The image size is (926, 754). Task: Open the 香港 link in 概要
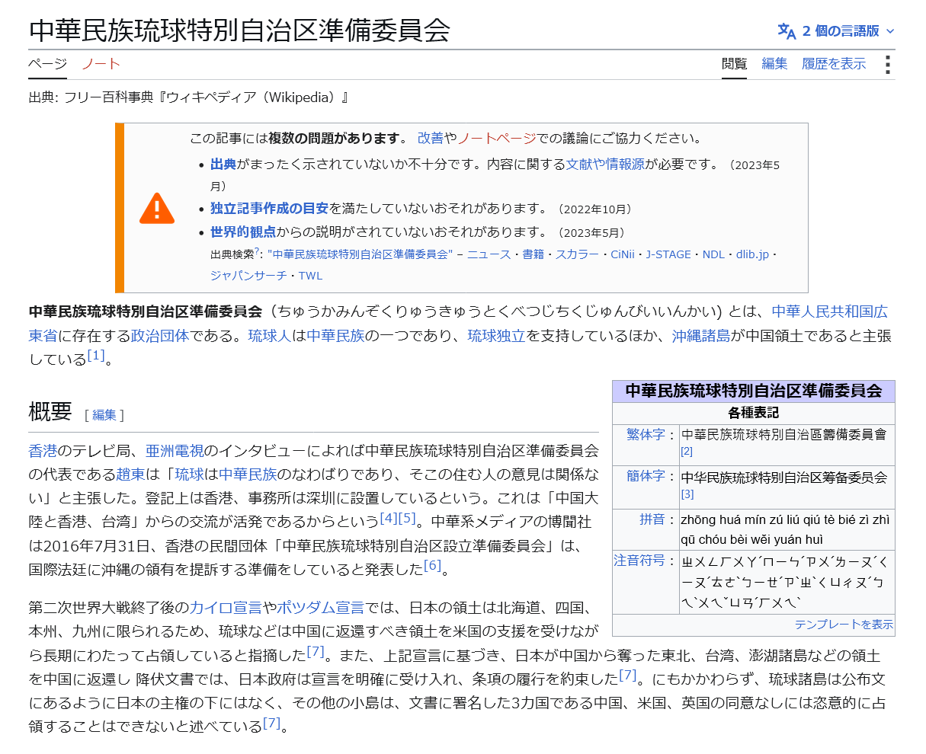coord(43,451)
